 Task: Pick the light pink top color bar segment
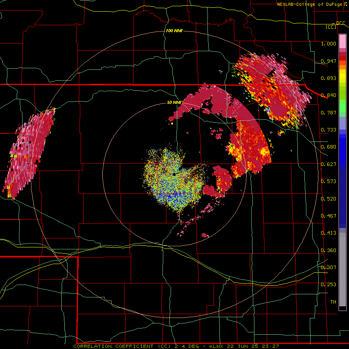(x=342, y=41)
